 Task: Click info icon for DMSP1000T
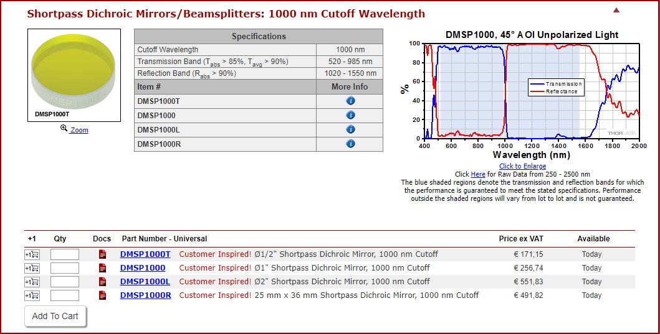pyautogui.click(x=350, y=101)
